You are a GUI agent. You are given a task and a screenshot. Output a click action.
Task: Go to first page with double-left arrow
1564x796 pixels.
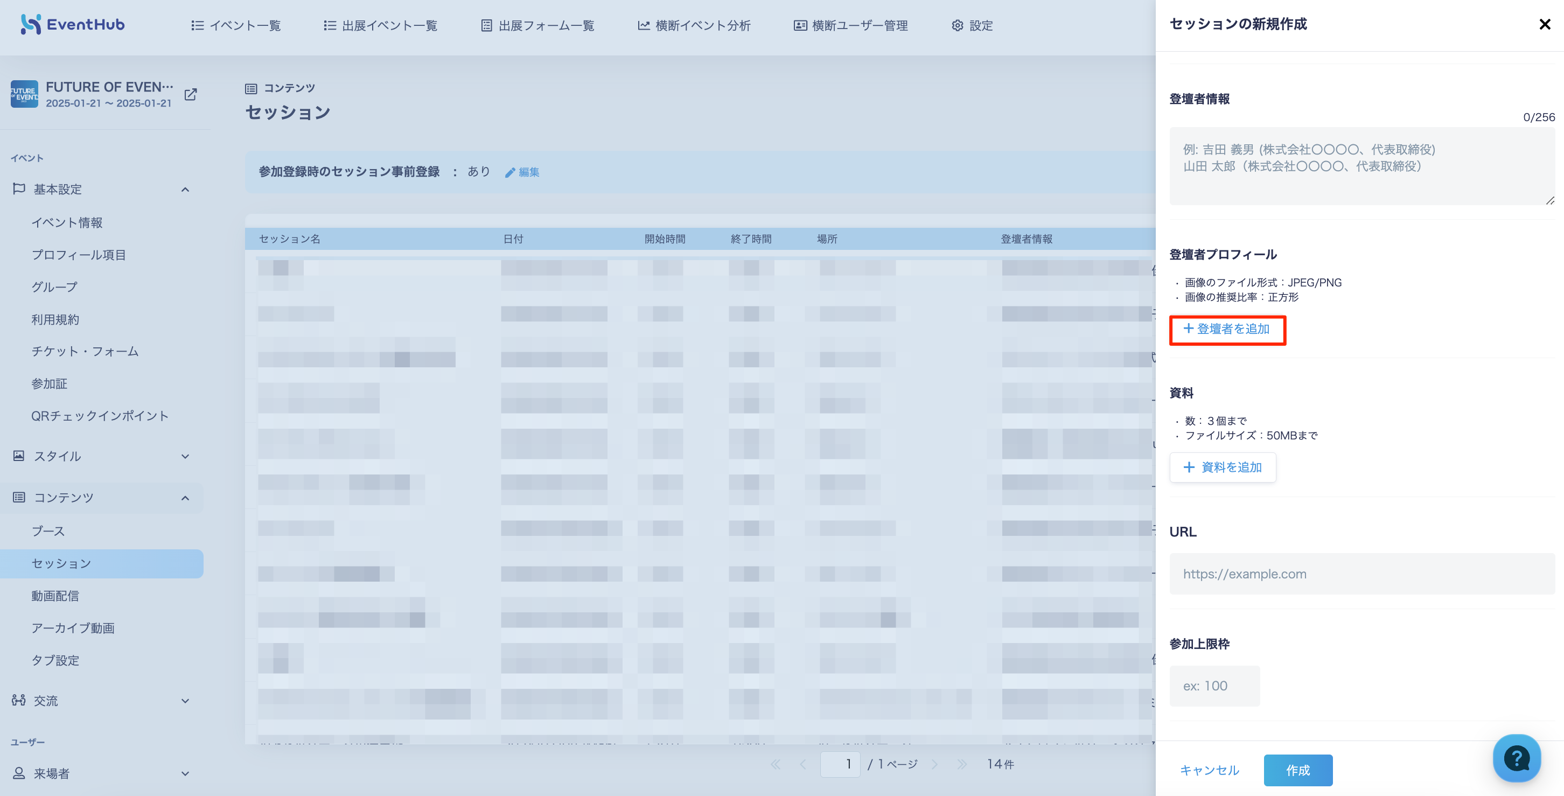point(776,764)
